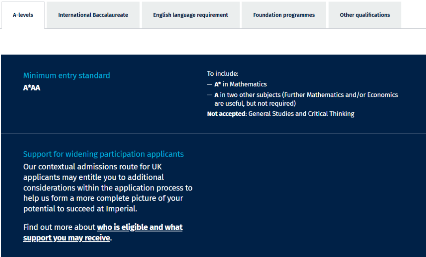The image size is (426, 257).
Task: Click 'considerations within the application process' line
Action: pyautogui.click(x=108, y=188)
